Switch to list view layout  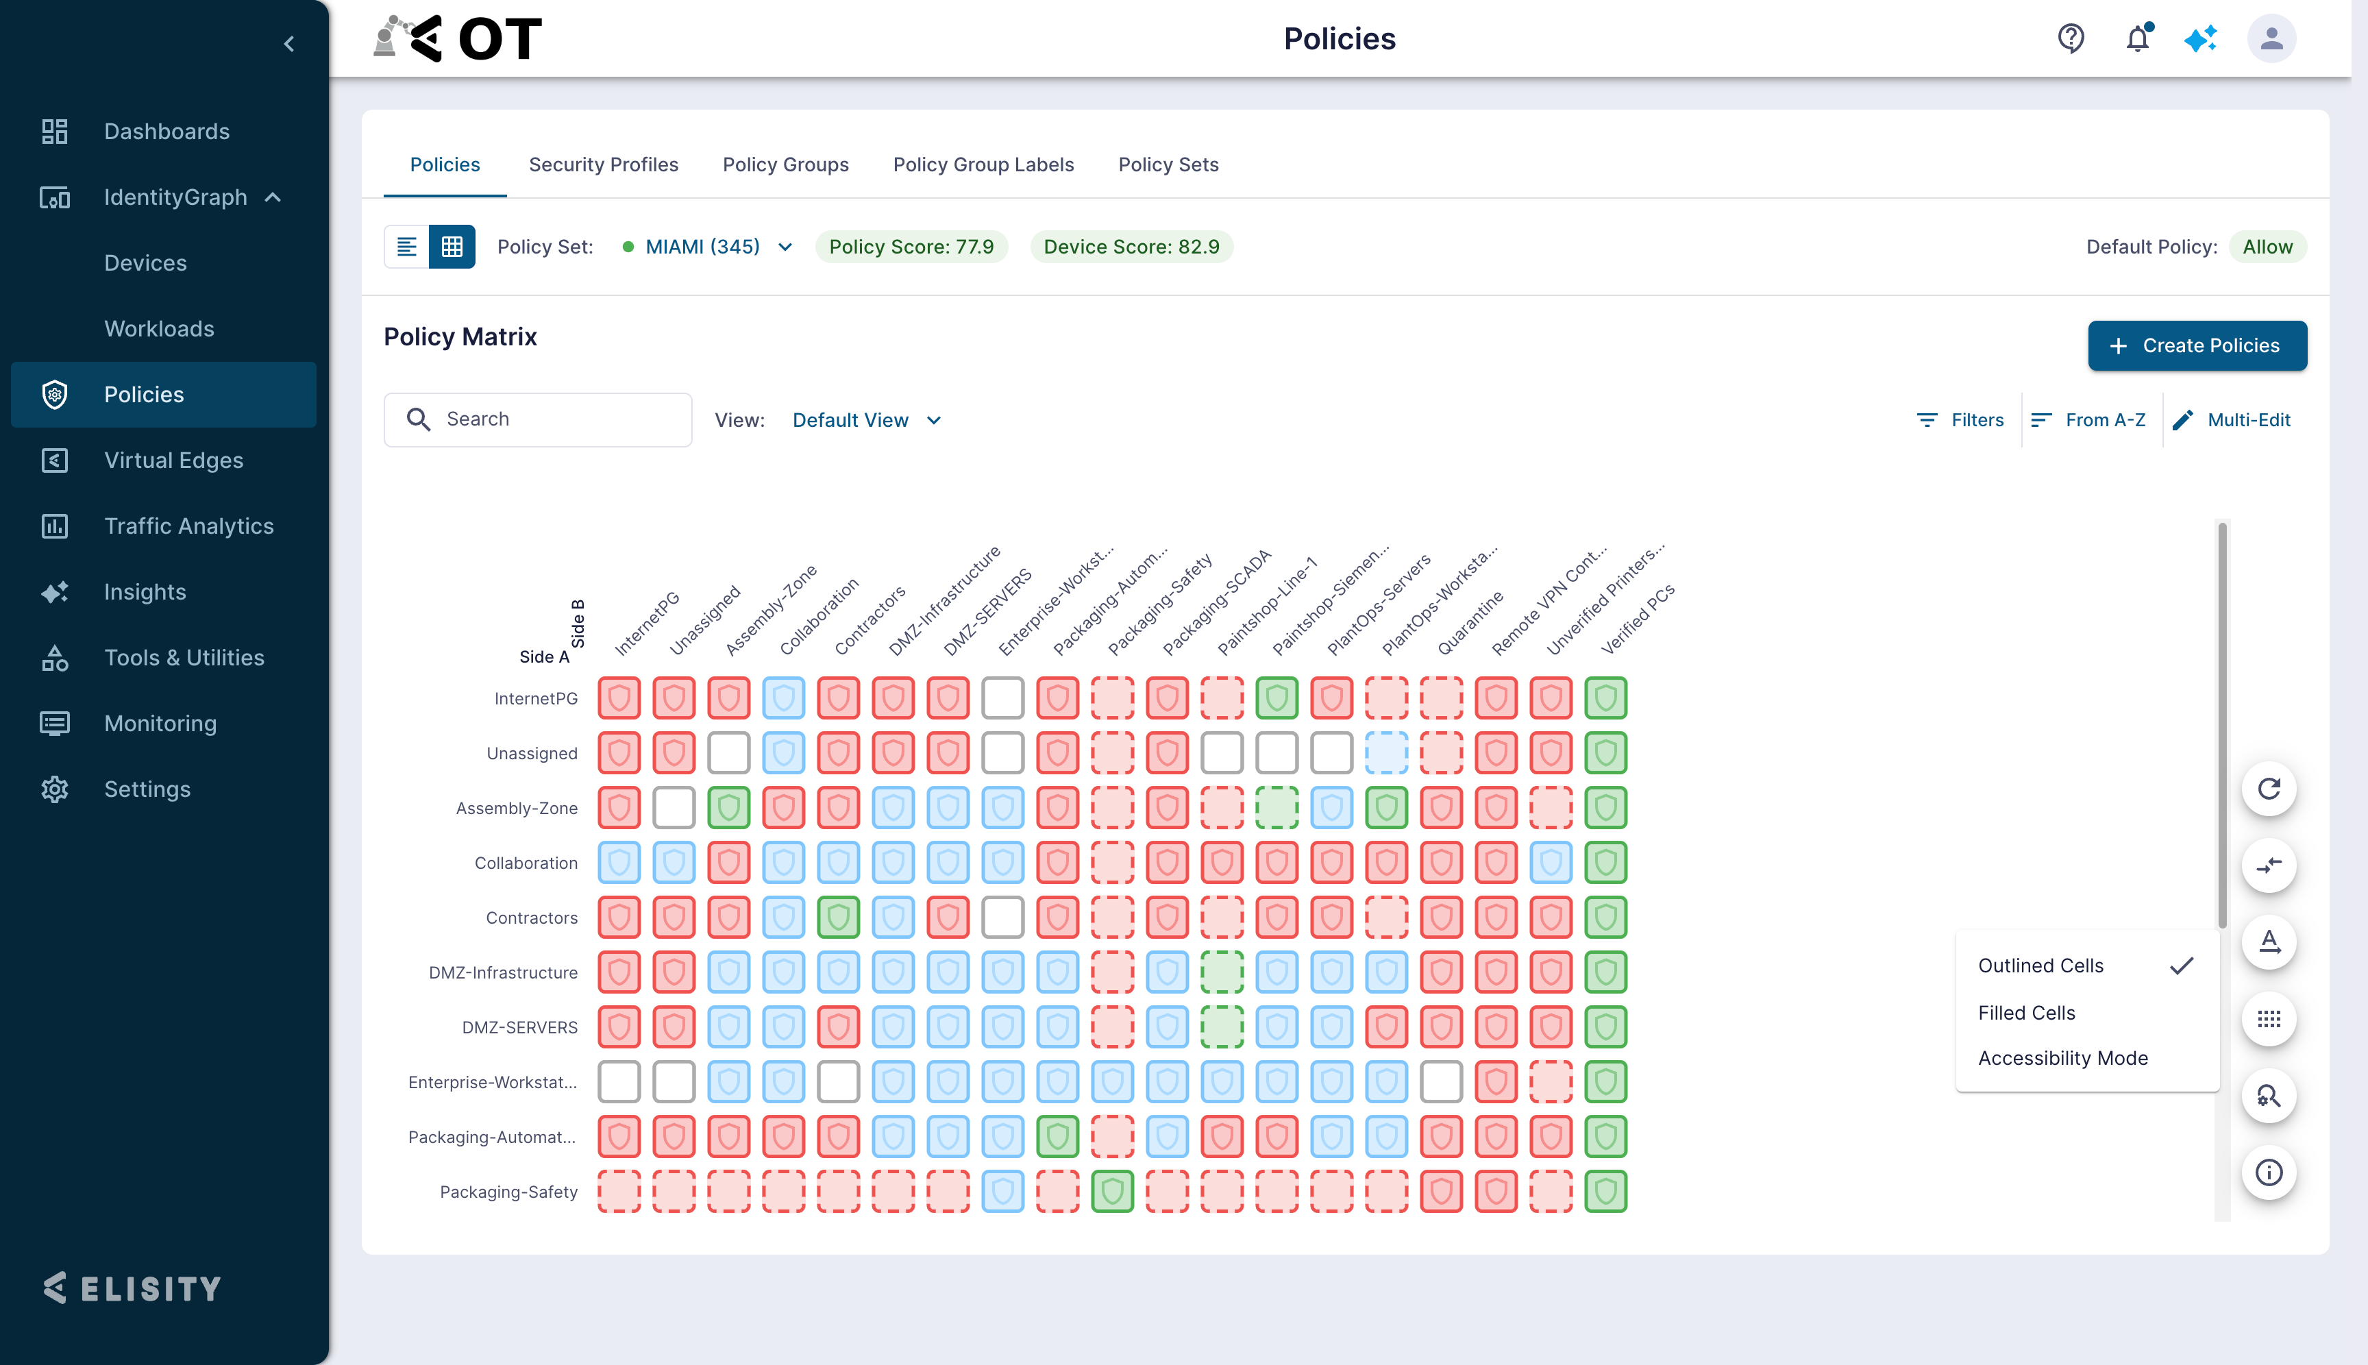pos(406,247)
